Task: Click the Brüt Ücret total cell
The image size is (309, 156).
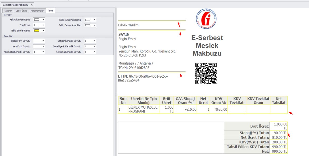Action: point(279,126)
